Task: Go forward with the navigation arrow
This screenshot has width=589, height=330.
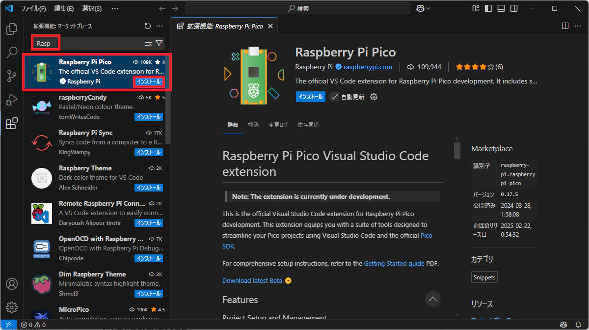Action: point(175,8)
